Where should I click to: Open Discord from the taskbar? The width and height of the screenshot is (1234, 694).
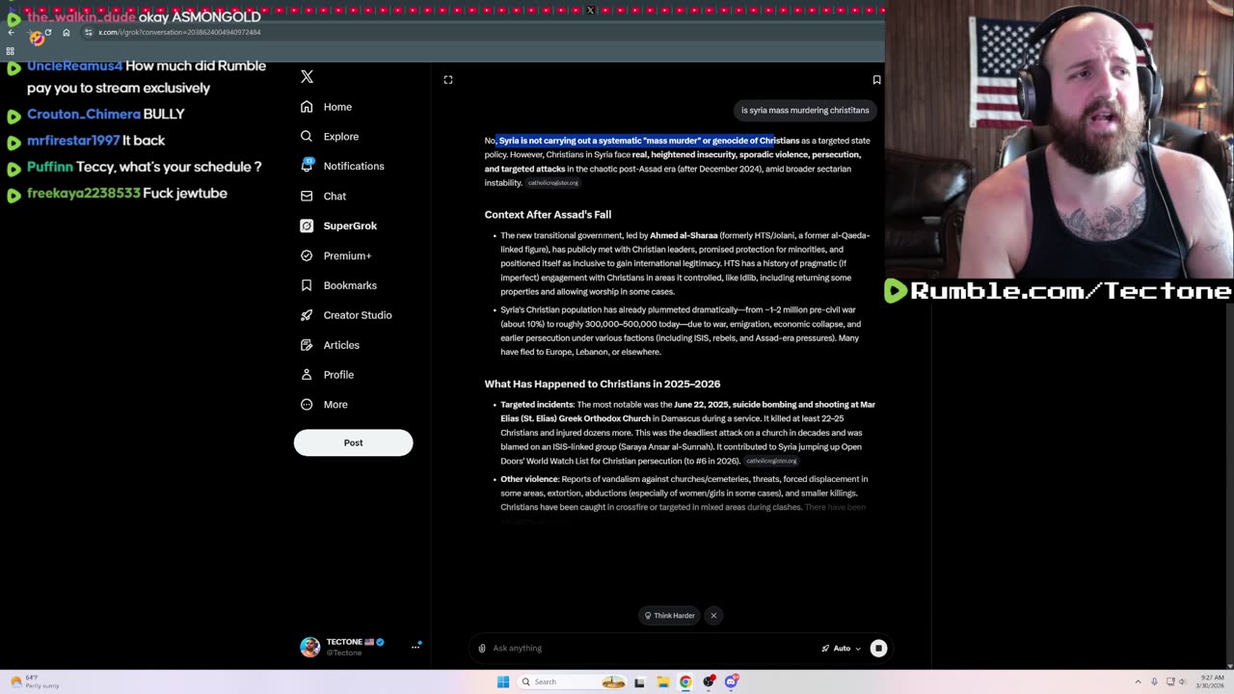(732, 681)
